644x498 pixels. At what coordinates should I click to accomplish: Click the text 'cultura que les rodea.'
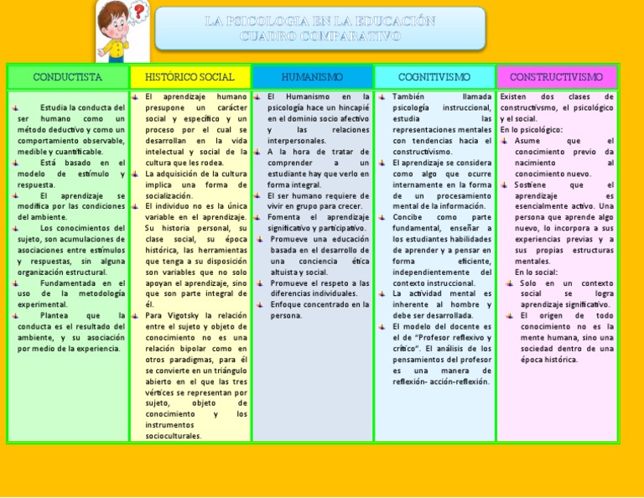[x=184, y=163]
